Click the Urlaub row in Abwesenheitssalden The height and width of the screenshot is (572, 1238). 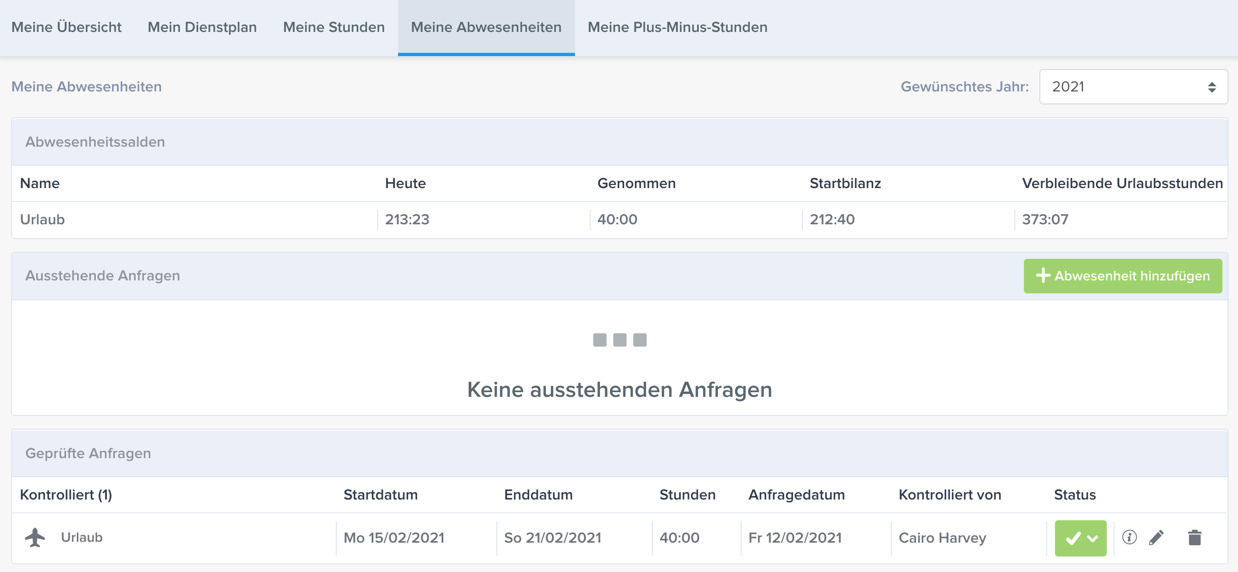[619, 220]
